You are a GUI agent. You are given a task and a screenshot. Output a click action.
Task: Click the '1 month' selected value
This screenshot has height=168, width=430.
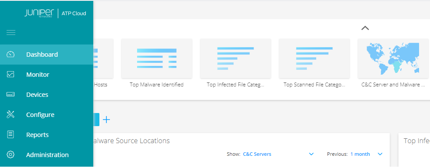(360, 154)
